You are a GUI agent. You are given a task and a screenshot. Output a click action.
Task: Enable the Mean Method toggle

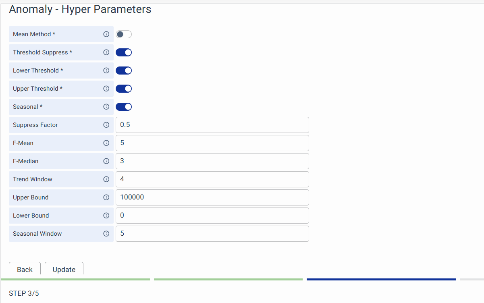(x=124, y=34)
